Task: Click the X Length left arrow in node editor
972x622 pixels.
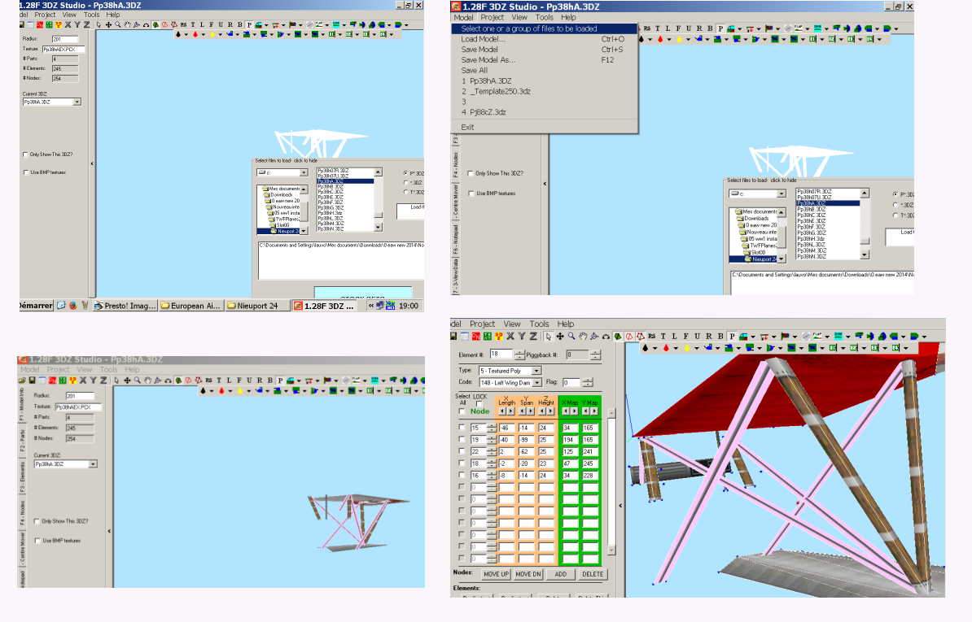Action: click(x=503, y=411)
